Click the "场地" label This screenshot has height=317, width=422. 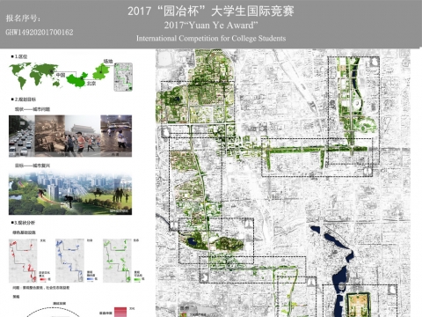108,61
